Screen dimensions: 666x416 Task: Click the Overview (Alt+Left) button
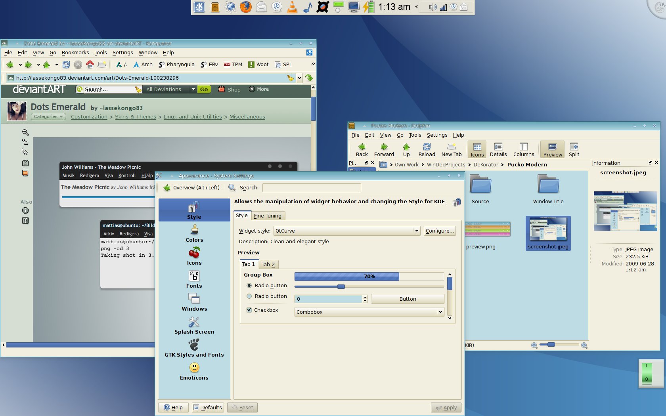click(191, 187)
